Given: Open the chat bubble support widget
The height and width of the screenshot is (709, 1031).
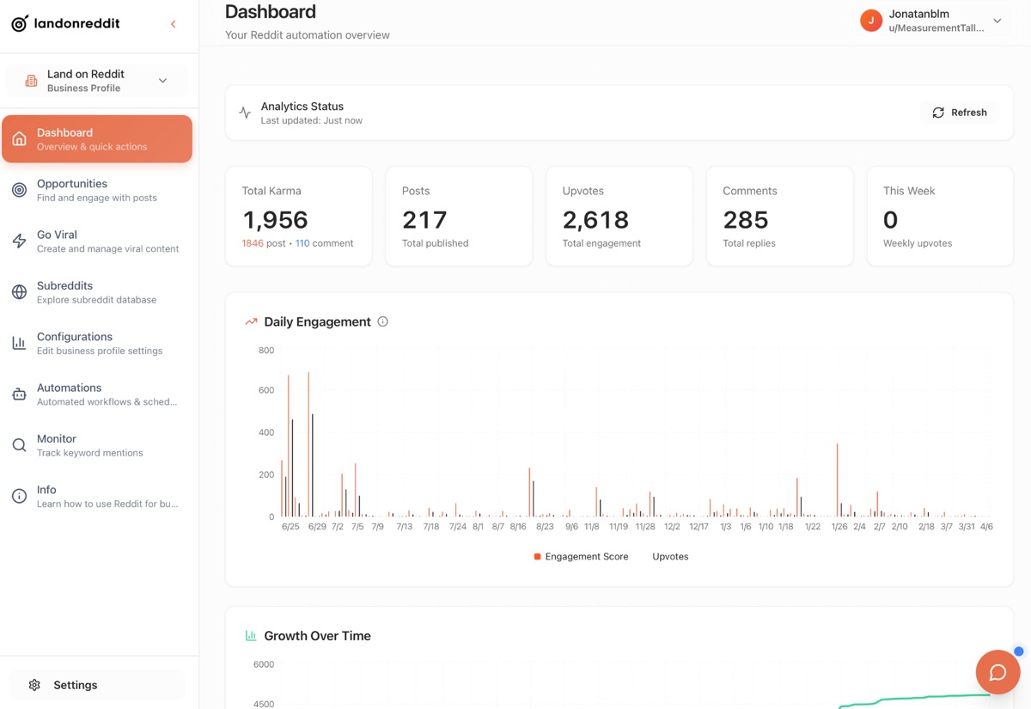Looking at the screenshot, I should [x=997, y=672].
